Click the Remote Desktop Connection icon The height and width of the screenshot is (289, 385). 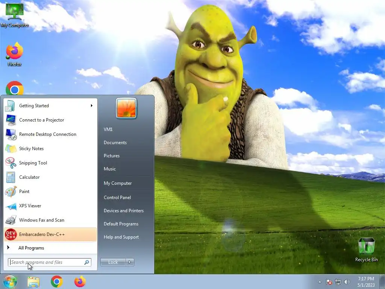pos(11,134)
